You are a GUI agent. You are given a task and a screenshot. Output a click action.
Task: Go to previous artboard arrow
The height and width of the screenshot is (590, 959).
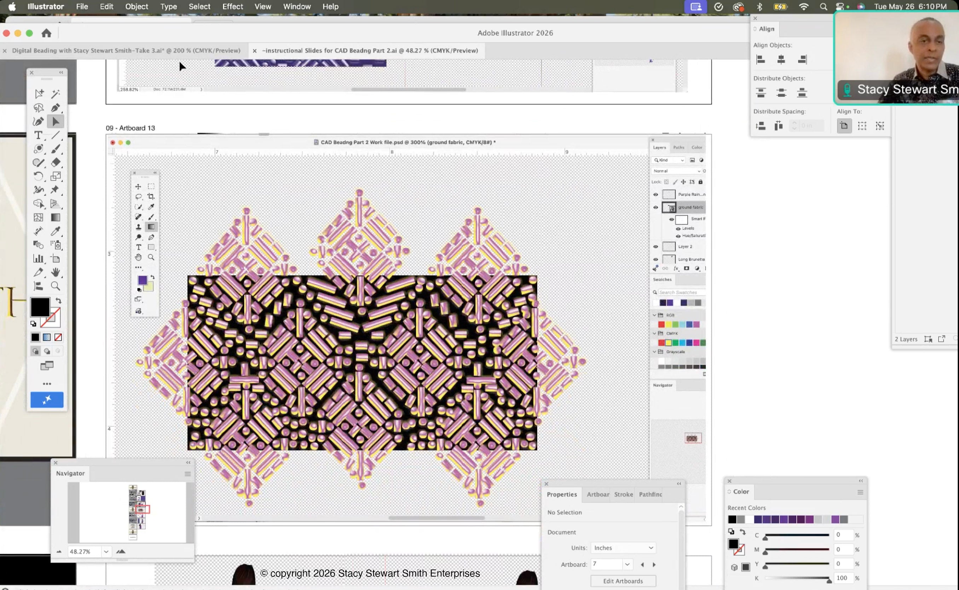(x=642, y=565)
